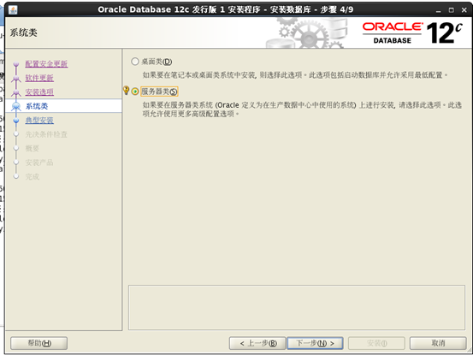Maximize the Oracle installer window
The height and width of the screenshot is (355, 473).
point(451,10)
